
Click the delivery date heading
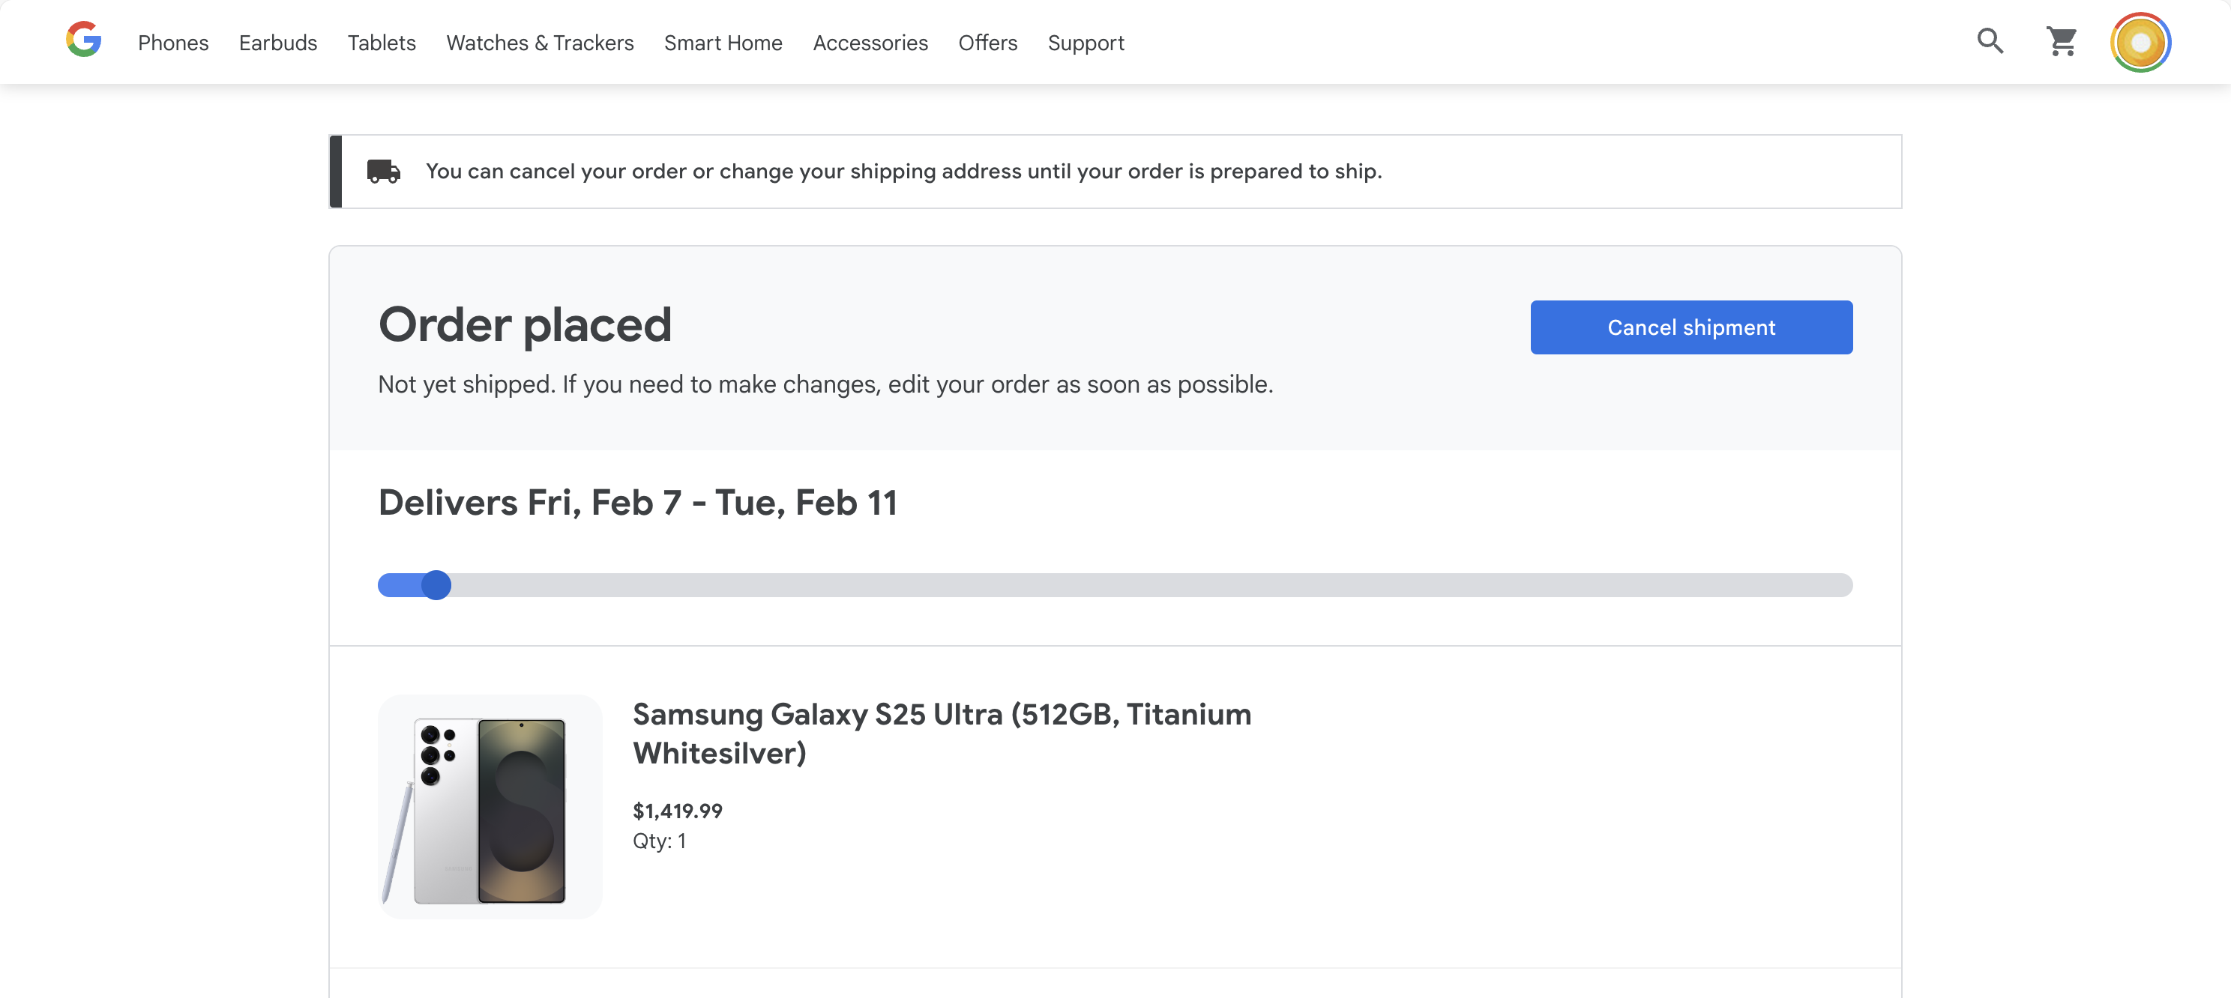638,502
